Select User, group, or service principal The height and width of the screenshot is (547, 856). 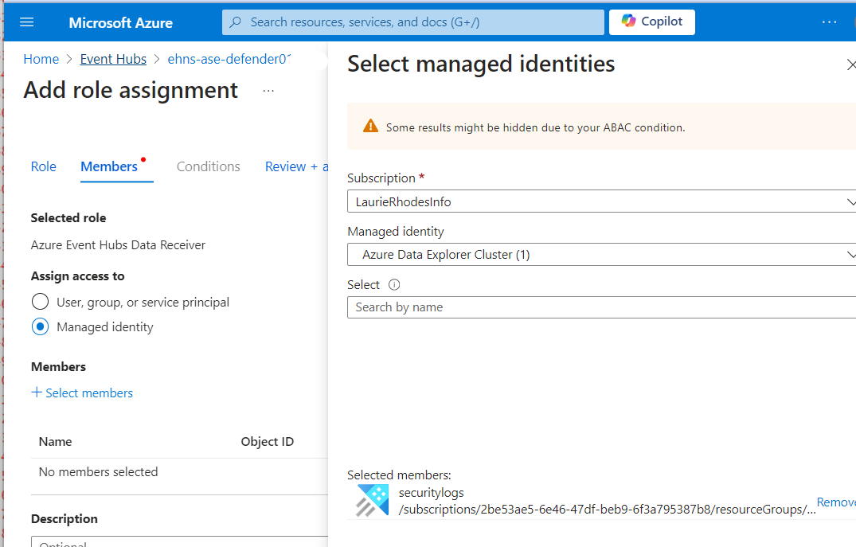[40, 301]
